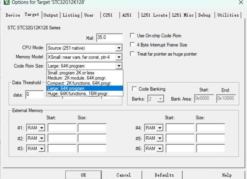Click External Memory #5 Size field

tap(211, 138)
